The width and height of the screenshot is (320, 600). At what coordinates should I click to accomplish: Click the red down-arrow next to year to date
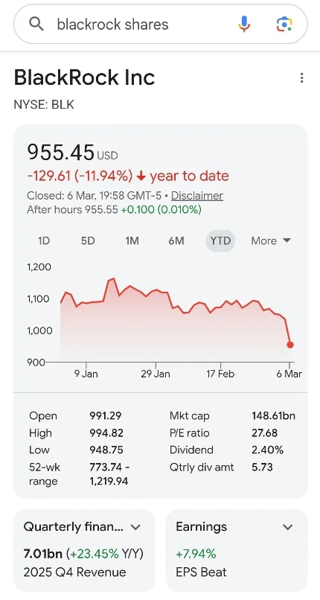click(141, 176)
